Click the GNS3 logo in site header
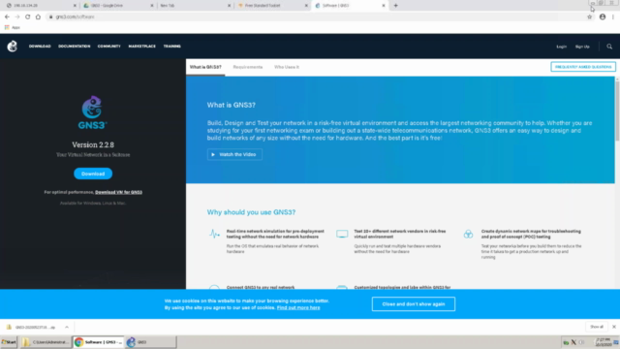This screenshot has width=620, height=349. [x=13, y=47]
